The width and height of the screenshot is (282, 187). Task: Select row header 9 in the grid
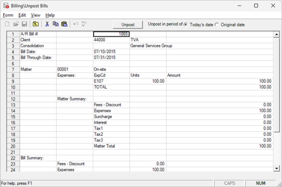13,81
